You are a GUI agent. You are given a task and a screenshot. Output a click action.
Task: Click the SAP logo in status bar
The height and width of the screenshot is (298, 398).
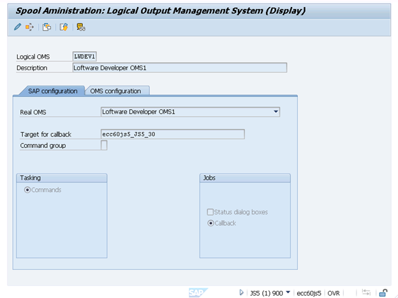[198, 293]
